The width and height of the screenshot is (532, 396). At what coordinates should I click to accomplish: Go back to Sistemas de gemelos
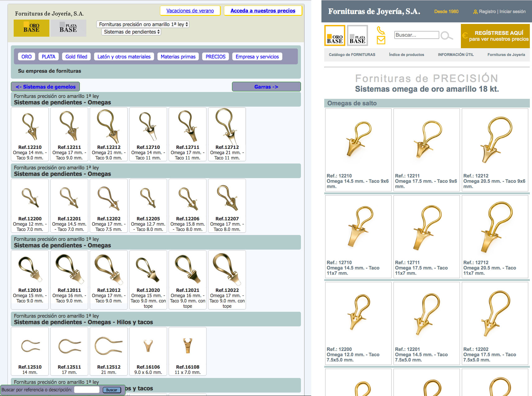[x=45, y=87]
